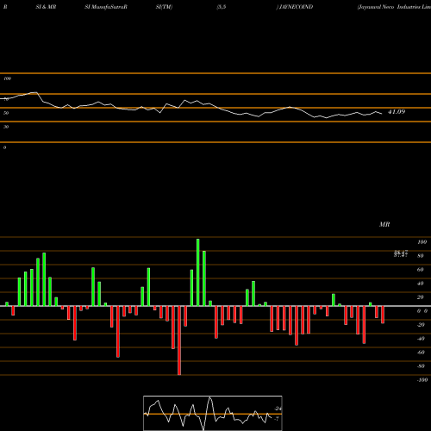Image resolution: width=431 pixels, height=431 pixels.
Task: Click the longest red MR histogram bar
Action: point(179,340)
